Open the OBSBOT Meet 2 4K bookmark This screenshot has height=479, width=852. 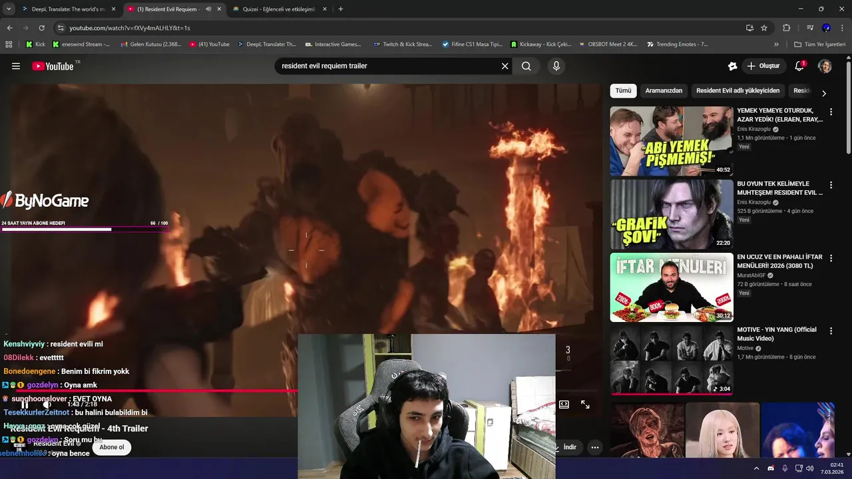pos(607,45)
